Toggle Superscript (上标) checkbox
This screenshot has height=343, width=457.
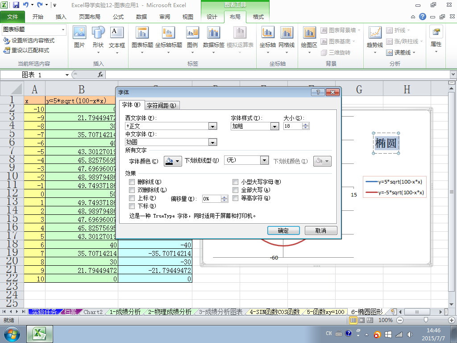[x=132, y=198]
